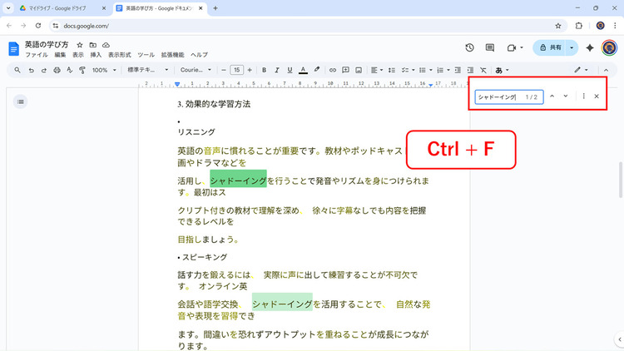The height and width of the screenshot is (351, 624).
Task: Click the 共有 share button
Action: click(551, 48)
